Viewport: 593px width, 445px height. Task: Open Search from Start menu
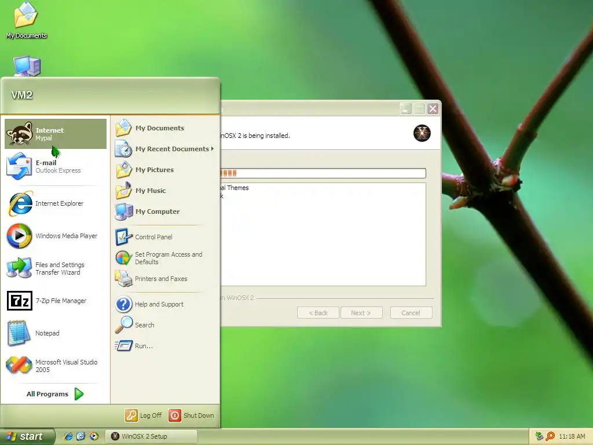click(x=165, y=325)
